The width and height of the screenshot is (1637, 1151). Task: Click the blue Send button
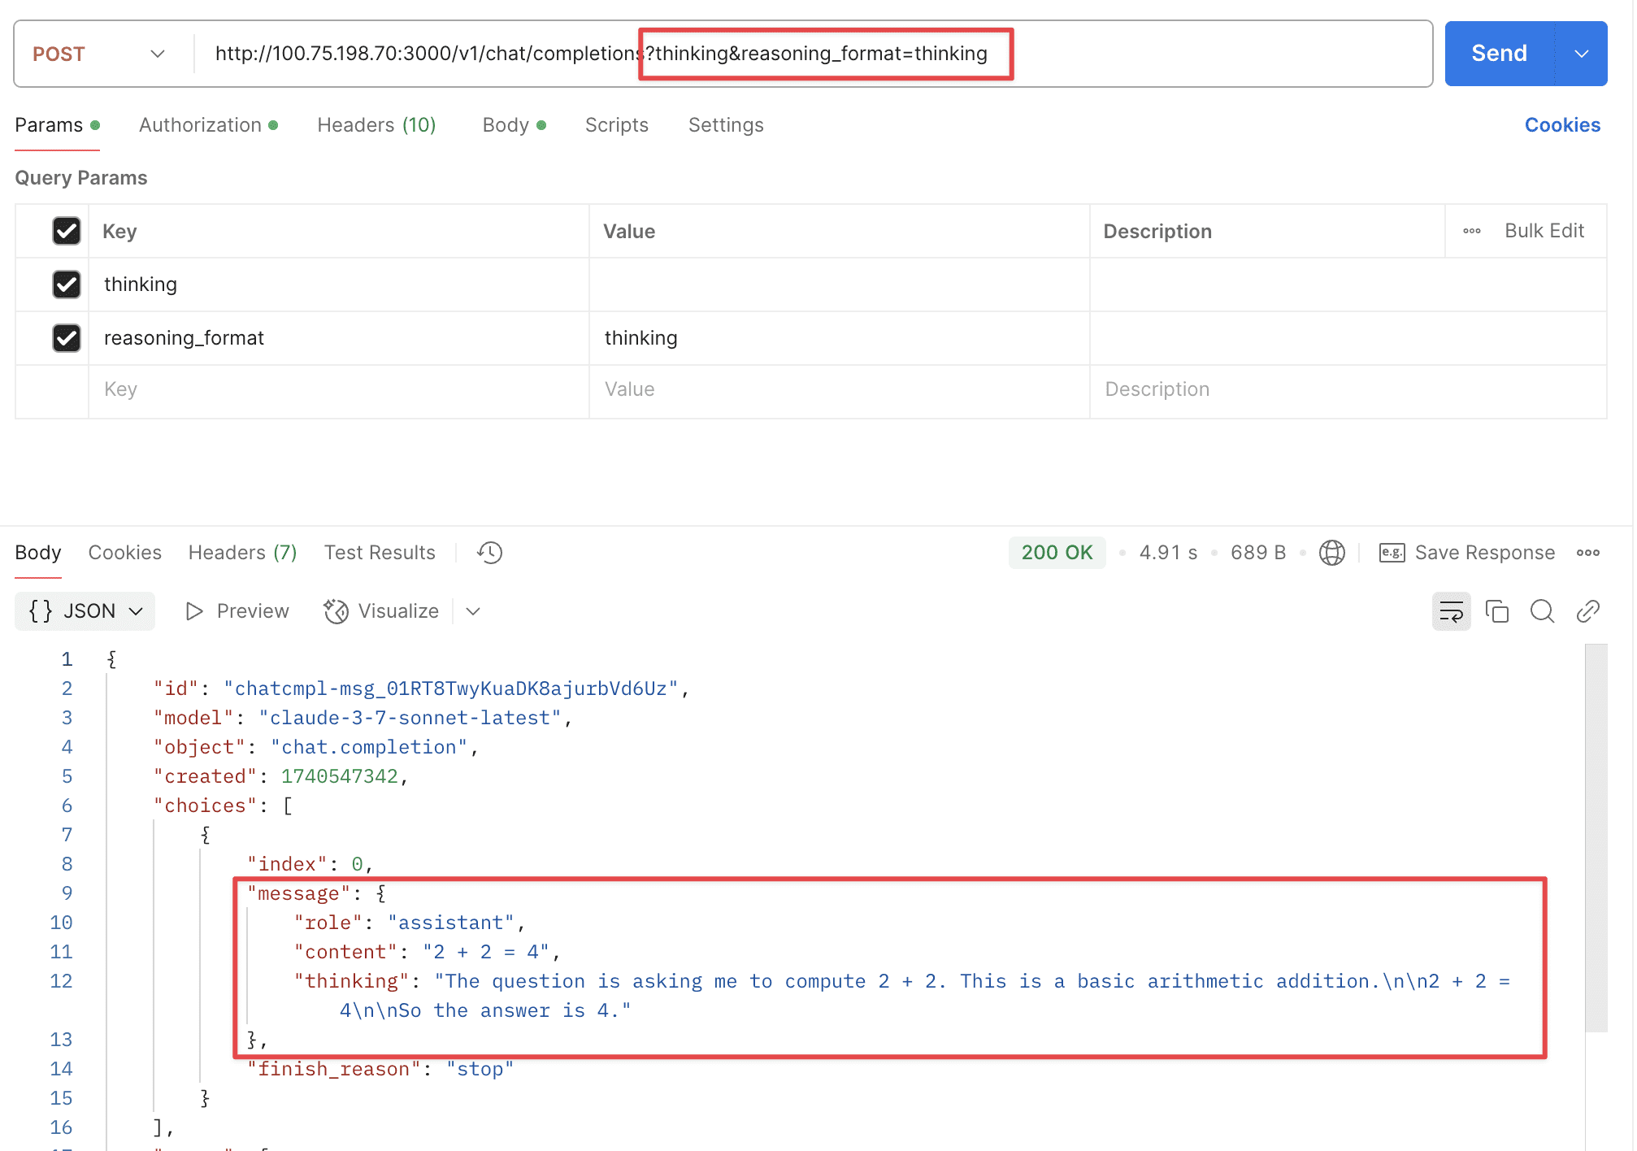(1499, 54)
